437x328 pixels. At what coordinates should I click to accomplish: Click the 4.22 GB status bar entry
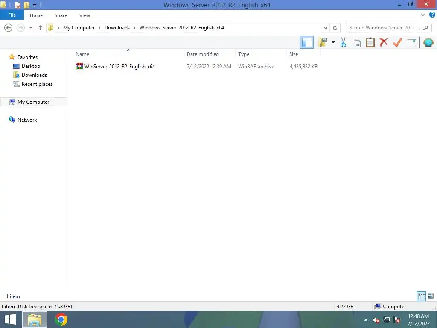pos(345,306)
